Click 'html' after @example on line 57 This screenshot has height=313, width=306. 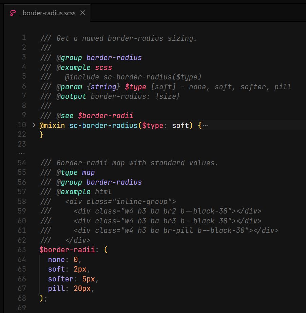pos(103,192)
